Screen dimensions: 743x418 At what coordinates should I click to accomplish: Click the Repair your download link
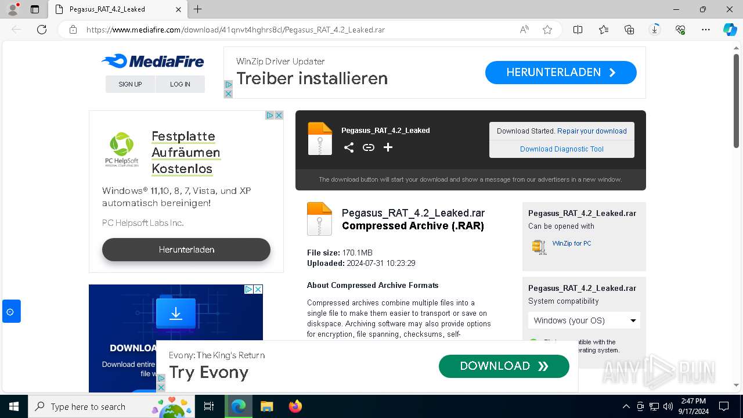pos(591,131)
